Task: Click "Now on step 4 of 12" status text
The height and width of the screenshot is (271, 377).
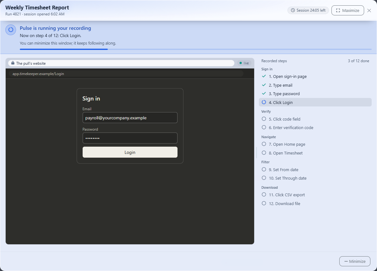Action: [x=50, y=35]
